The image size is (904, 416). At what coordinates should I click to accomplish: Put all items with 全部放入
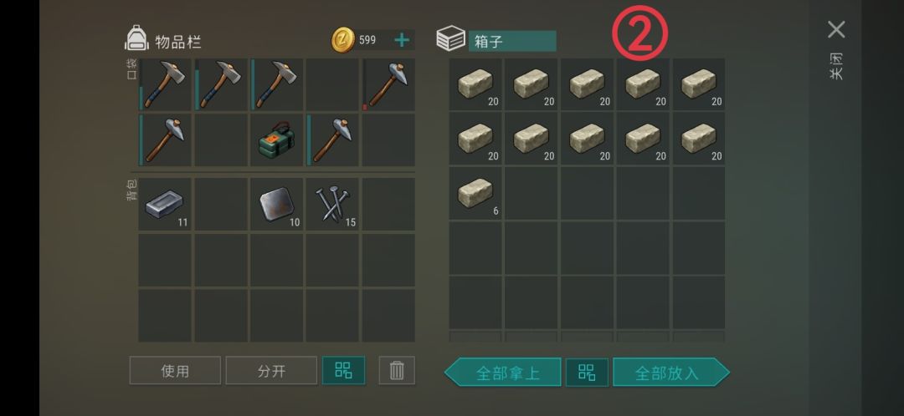pyautogui.click(x=671, y=373)
